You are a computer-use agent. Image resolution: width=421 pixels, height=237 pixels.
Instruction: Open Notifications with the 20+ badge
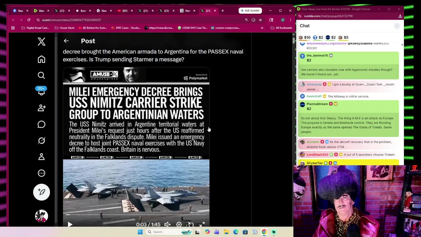point(41,91)
